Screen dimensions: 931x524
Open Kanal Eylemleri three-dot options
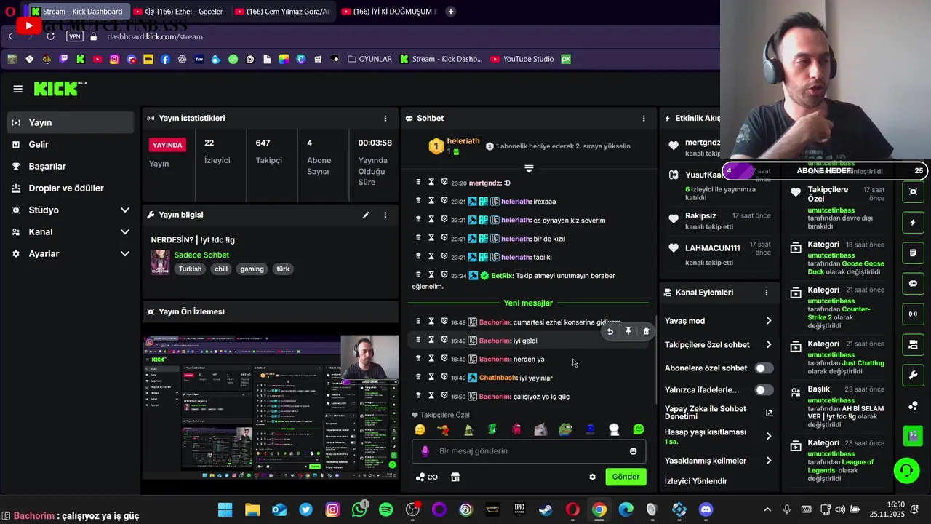click(766, 293)
